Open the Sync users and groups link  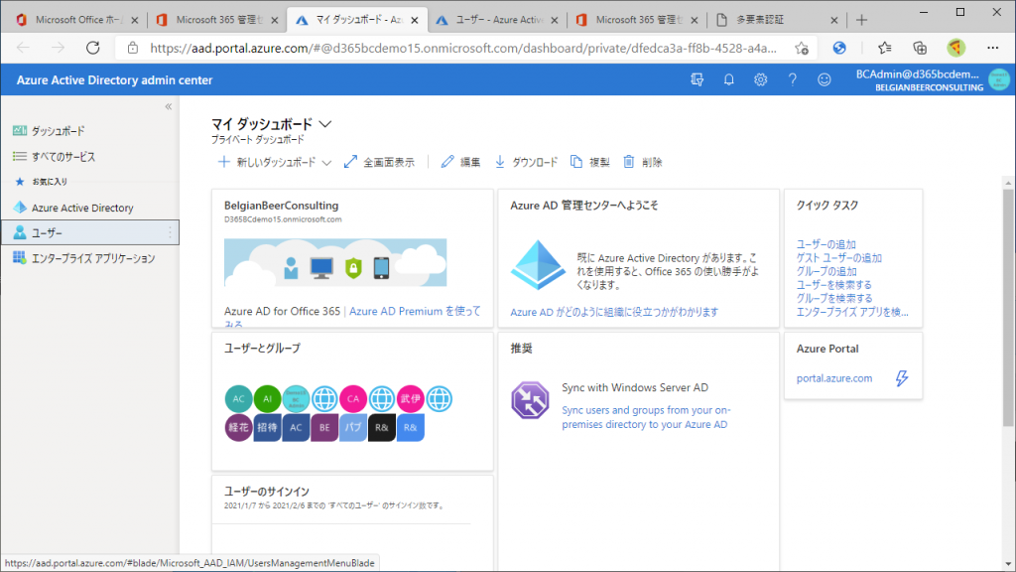pos(646,417)
